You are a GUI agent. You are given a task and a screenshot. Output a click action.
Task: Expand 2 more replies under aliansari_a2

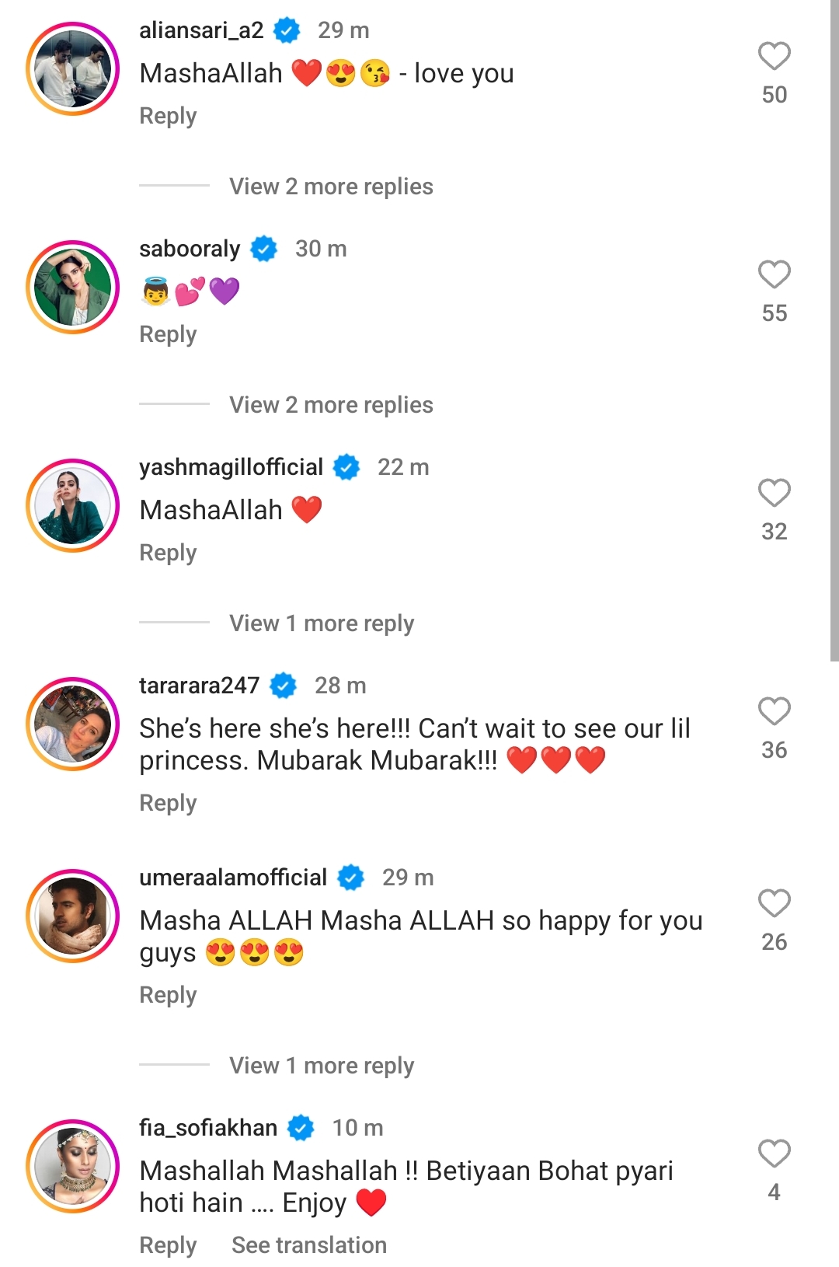[x=330, y=187]
